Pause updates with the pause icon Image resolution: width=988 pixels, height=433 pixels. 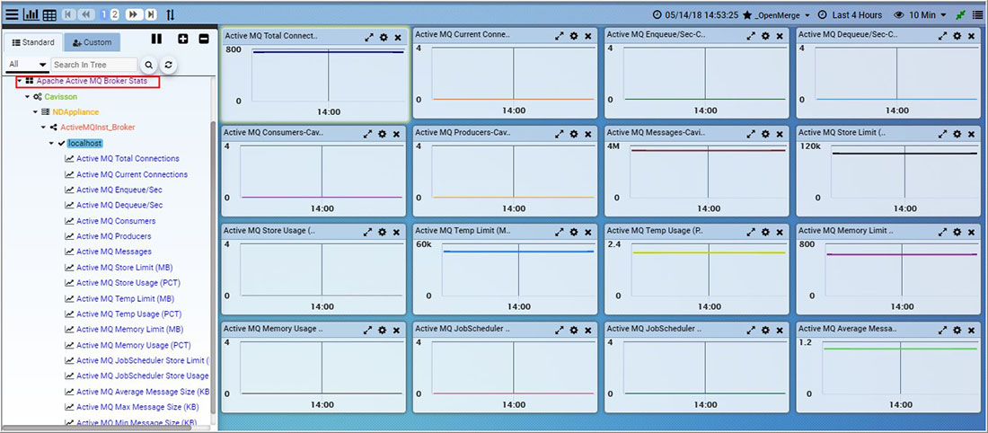[157, 40]
